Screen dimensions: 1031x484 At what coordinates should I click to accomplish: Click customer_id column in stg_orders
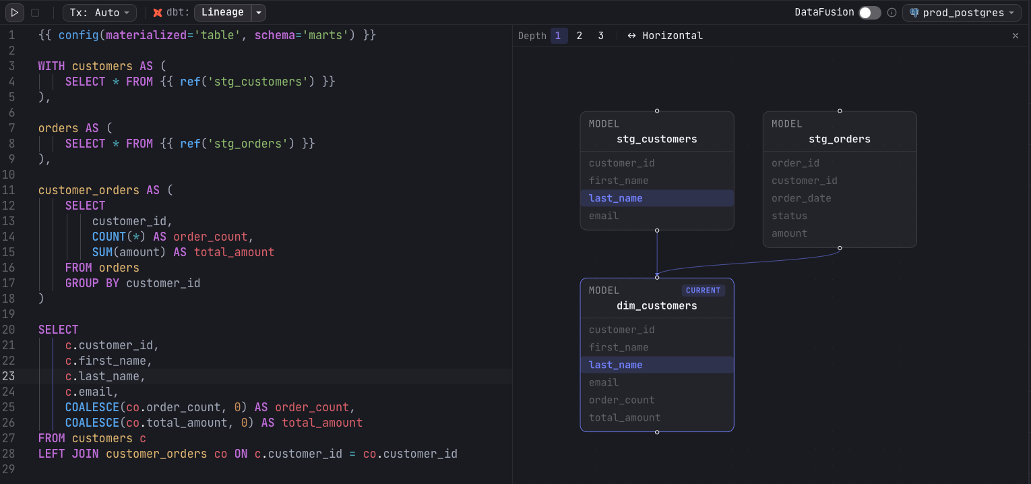(840, 181)
